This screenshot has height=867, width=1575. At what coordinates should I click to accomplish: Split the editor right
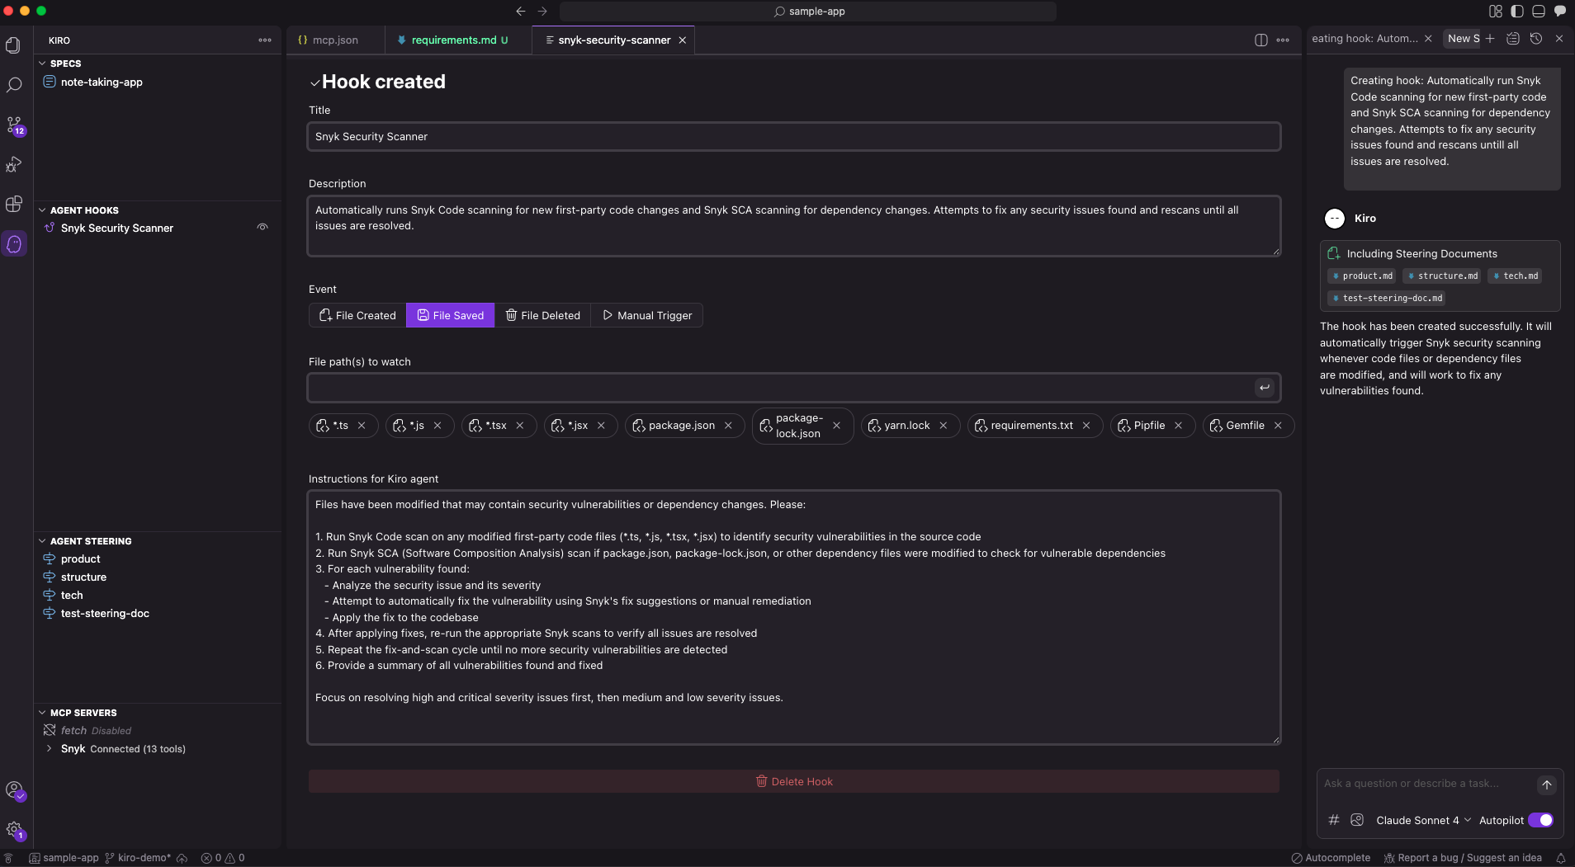click(x=1261, y=40)
